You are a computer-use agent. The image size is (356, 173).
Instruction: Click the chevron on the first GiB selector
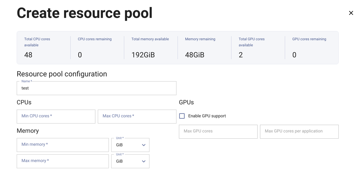pyautogui.click(x=143, y=145)
